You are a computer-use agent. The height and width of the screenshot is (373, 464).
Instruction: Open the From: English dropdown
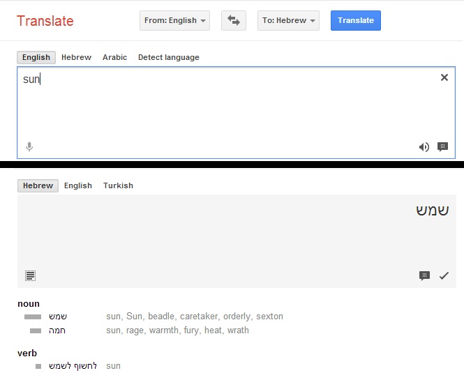176,20
